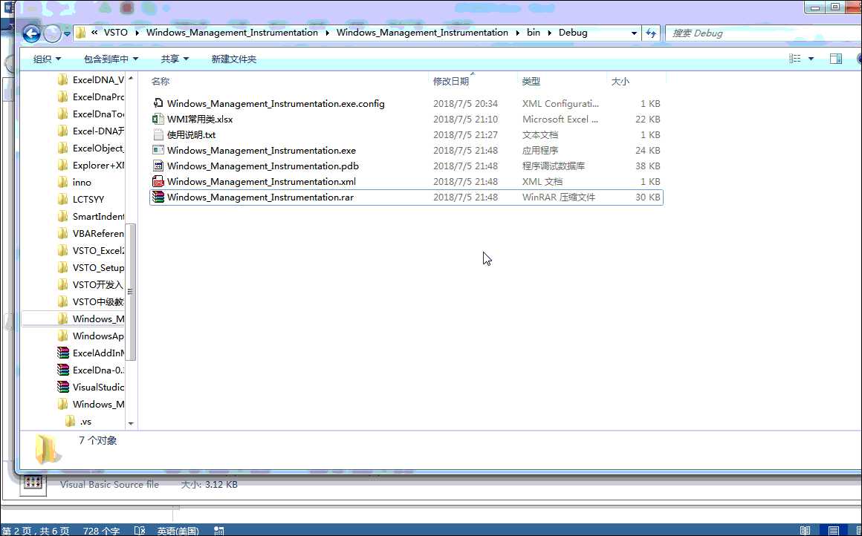Select the Windows_Management_Instrumentation.xml icon
Image resolution: width=862 pixels, height=536 pixels.
[x=158, y=181]
